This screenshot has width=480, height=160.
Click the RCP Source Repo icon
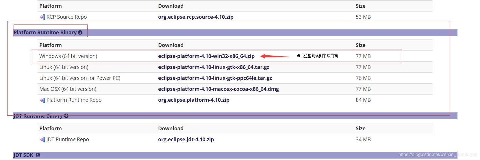tap(42, 17)
